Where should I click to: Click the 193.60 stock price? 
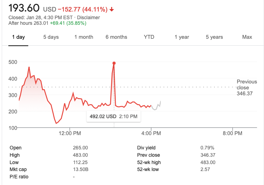pyautogui.click(x=24, y=8)
